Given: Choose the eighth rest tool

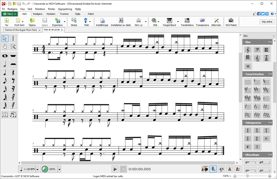Looking at the screenshot, I should click(x=13, y=81).
